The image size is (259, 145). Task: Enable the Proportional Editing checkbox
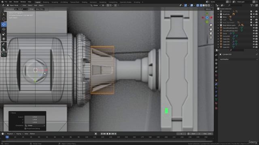pos(25,128)
